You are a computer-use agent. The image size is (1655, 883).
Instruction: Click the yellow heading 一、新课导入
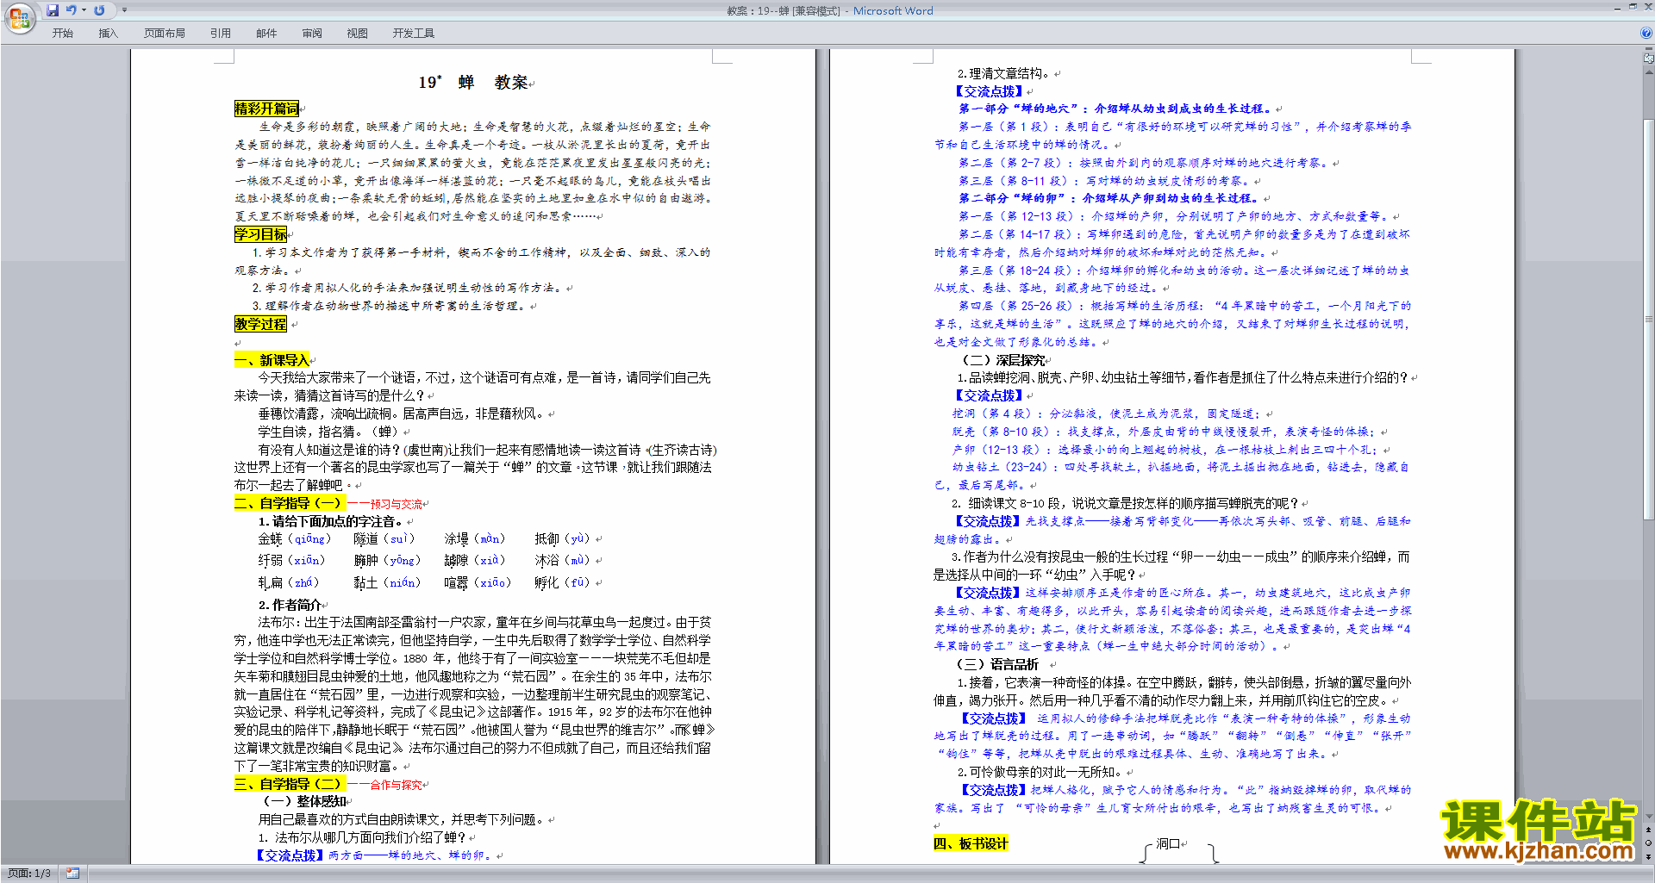(x=272, y=360)
